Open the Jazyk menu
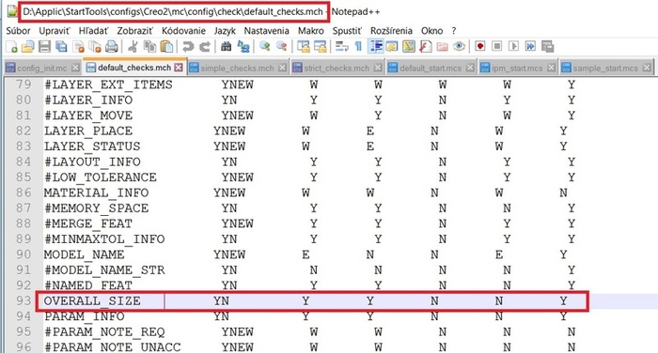 (225, 31)
